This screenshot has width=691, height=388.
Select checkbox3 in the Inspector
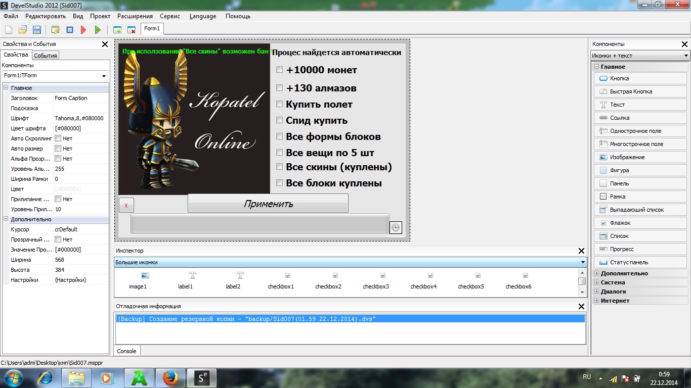[376, 281]
